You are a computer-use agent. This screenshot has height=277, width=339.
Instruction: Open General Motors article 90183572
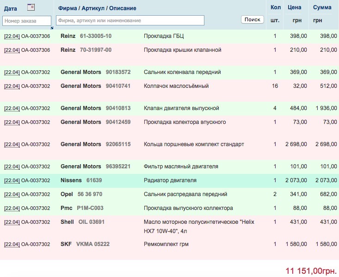[x=118, y=72]
